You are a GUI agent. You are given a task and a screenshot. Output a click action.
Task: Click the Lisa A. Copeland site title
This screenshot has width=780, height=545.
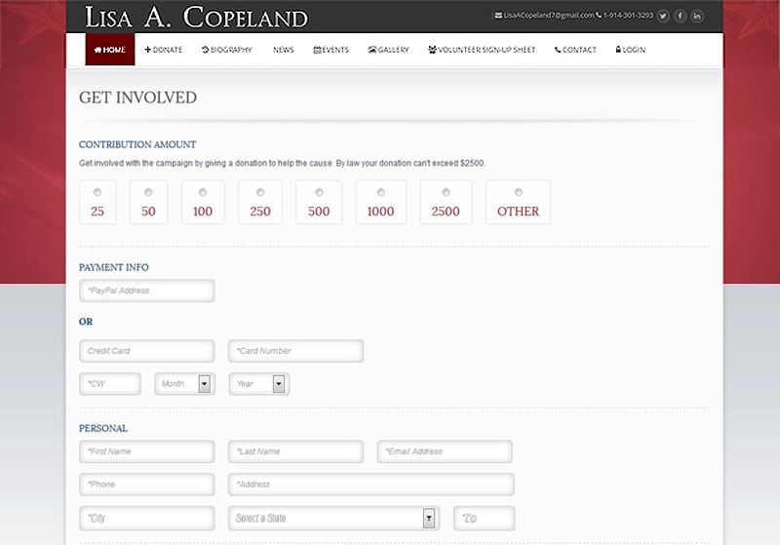click(x=196, y=18)
